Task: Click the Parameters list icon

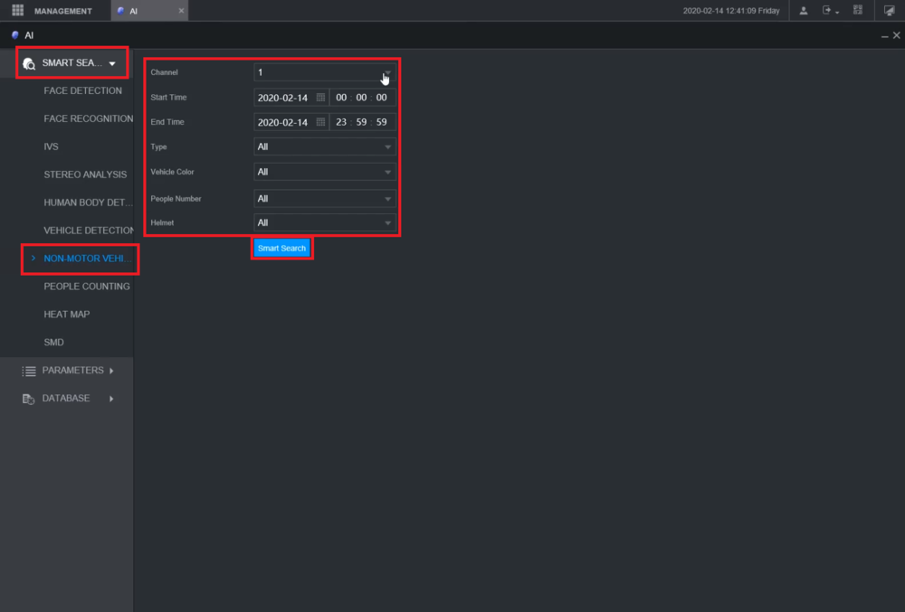Action: [x=29, y=372]
